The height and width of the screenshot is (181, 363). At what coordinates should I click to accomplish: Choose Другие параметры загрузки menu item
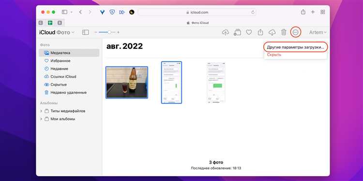click(x=295, y=47)
